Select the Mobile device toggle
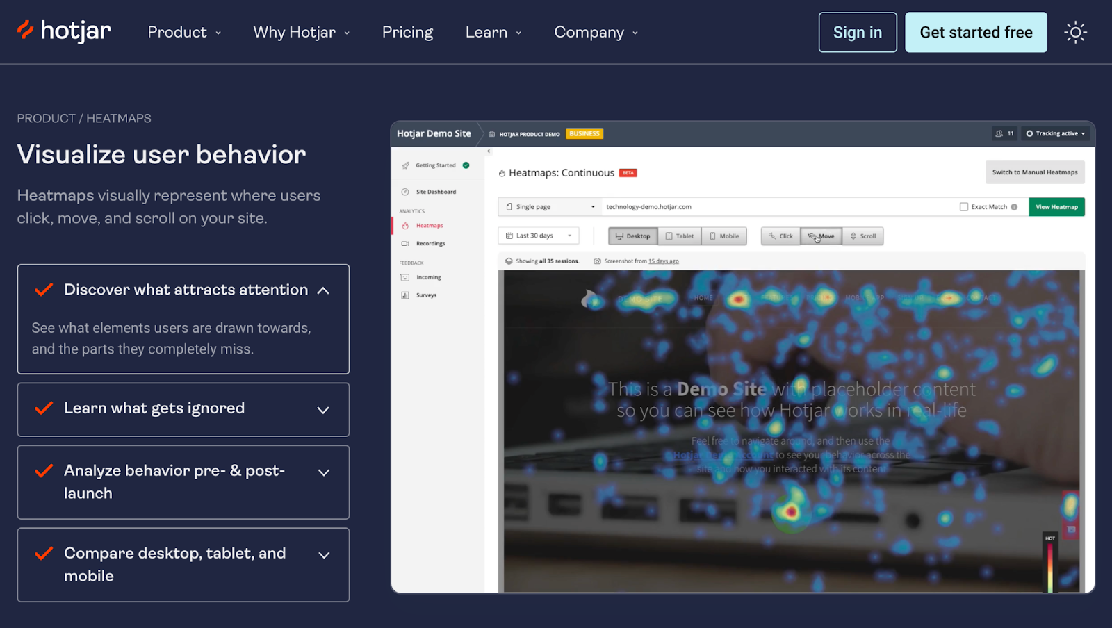The width and height of the screenshot is (1112, 628). (x=724, y=236)
